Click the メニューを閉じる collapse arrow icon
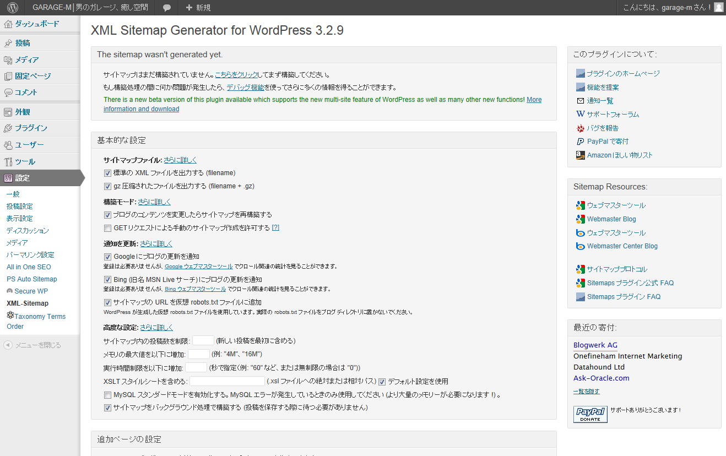Screen dimensions: 726x456 8,345
